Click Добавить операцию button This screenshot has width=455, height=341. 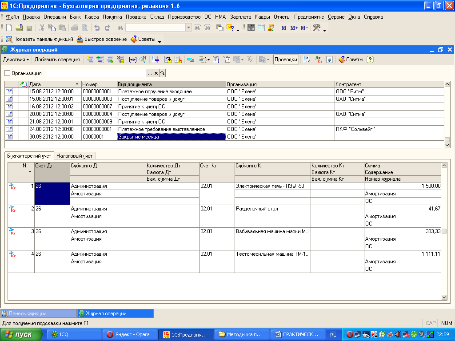click(x=57, y=60)
